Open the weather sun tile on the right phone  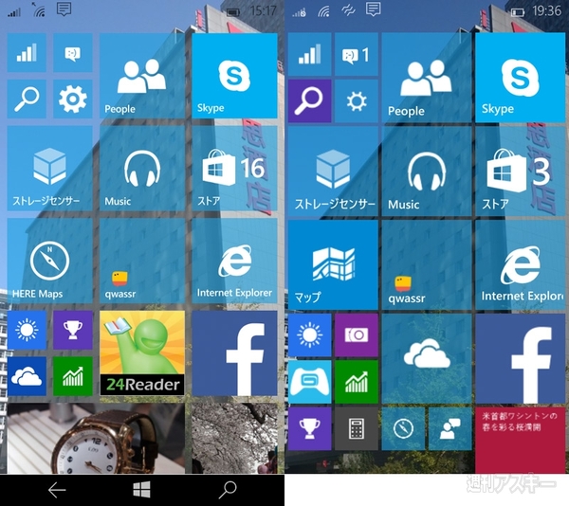pos(310,335)
